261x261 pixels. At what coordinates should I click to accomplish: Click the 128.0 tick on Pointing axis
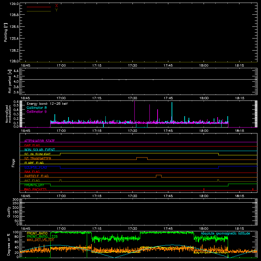click(14, 61)
